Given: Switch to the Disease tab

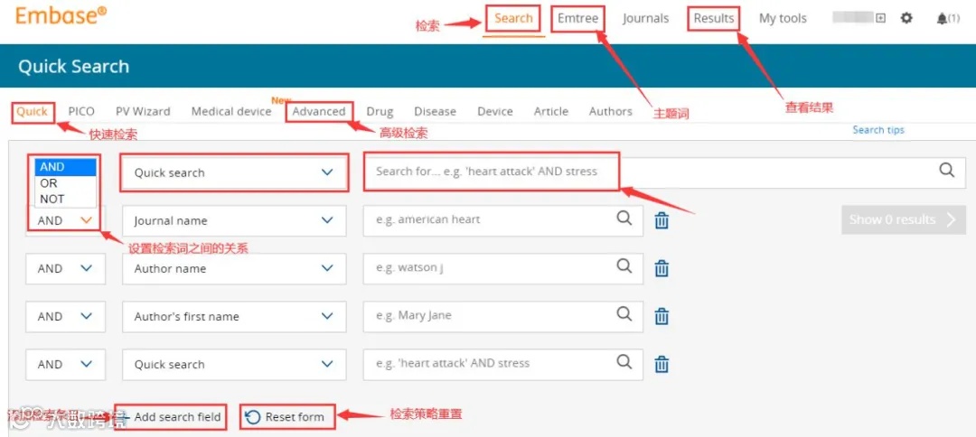Looking at the screenshot, I should point(435,111).
